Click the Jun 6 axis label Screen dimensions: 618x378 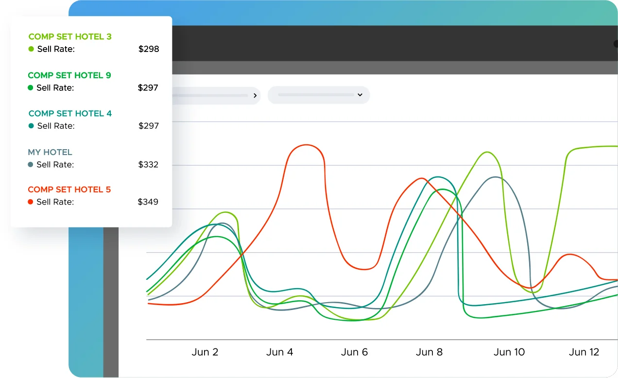point(355,352)
